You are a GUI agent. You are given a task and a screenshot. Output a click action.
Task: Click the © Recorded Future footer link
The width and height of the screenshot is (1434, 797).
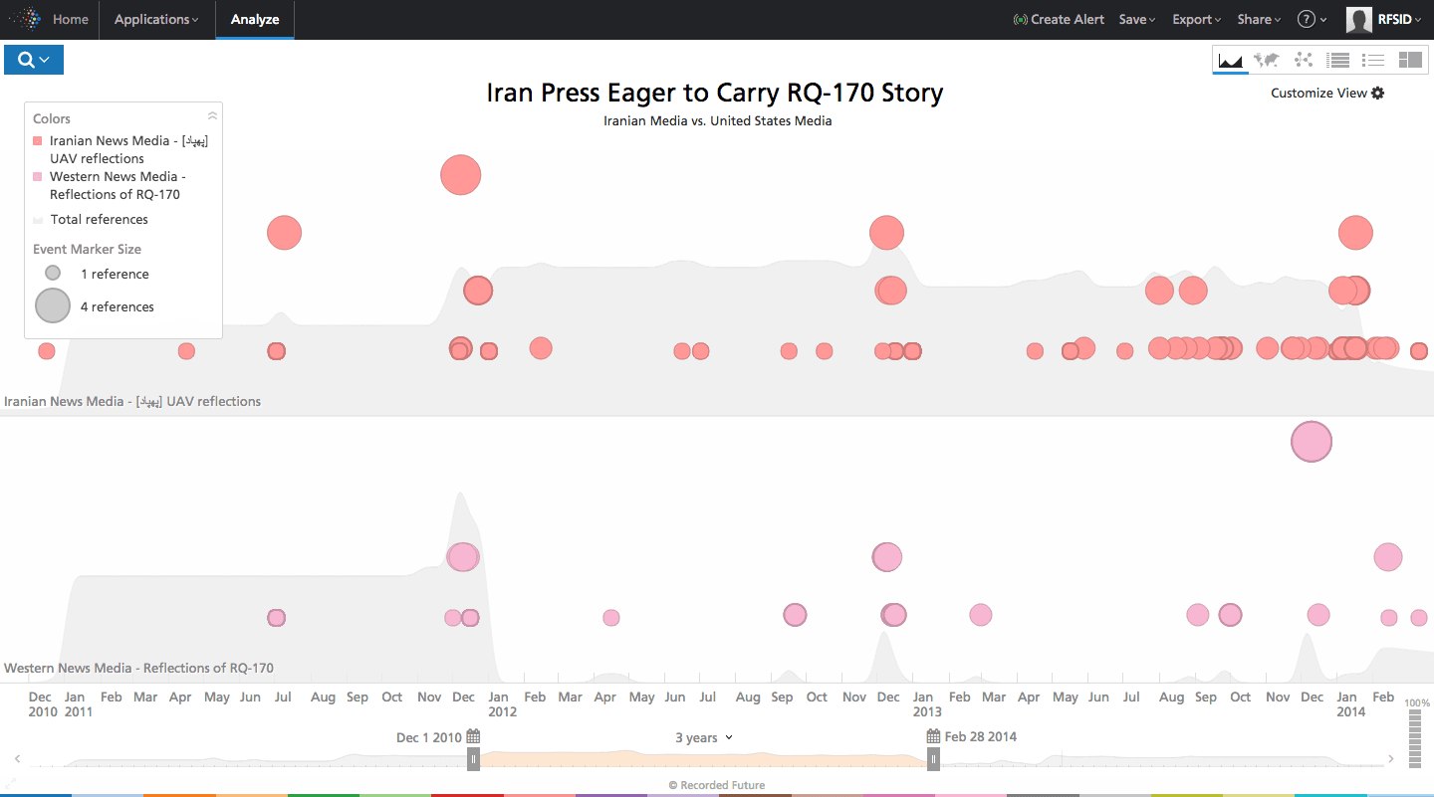pyautogui.click(x=717, y=785)
